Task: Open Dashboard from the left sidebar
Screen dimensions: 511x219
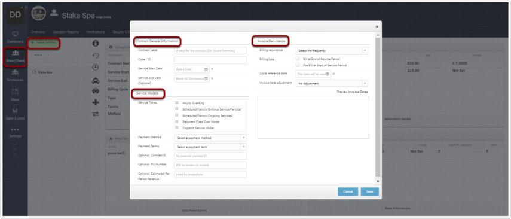Action: 15,38
